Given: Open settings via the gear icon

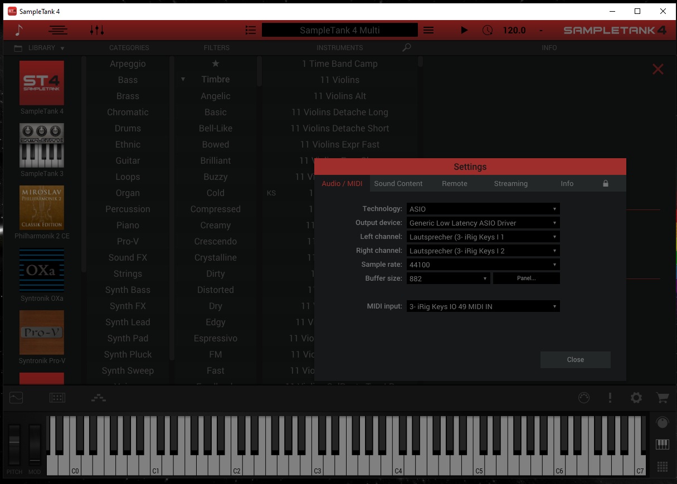Looking at the screenshot, I should tap(636, 398).
